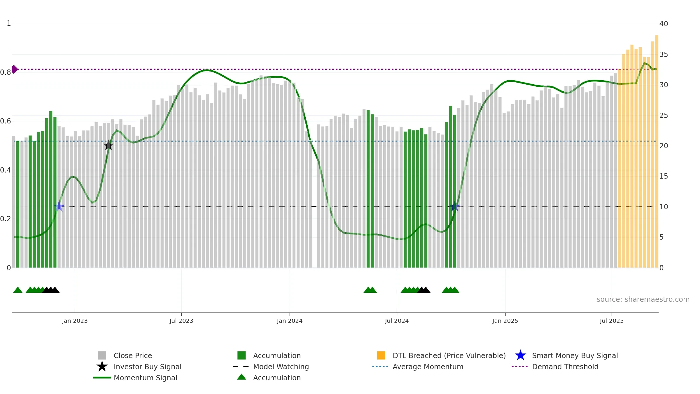This screenshot has width=700, height=394.
Task: Click the Jul 2023 x-axis label
Action: coord(181,321)
